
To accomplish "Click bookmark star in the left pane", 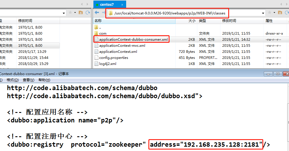I will click(x=70, y=13).
